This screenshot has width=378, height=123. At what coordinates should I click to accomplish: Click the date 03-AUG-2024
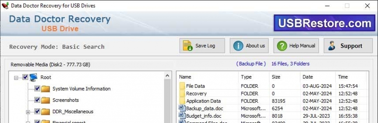[x=317, y=86]
